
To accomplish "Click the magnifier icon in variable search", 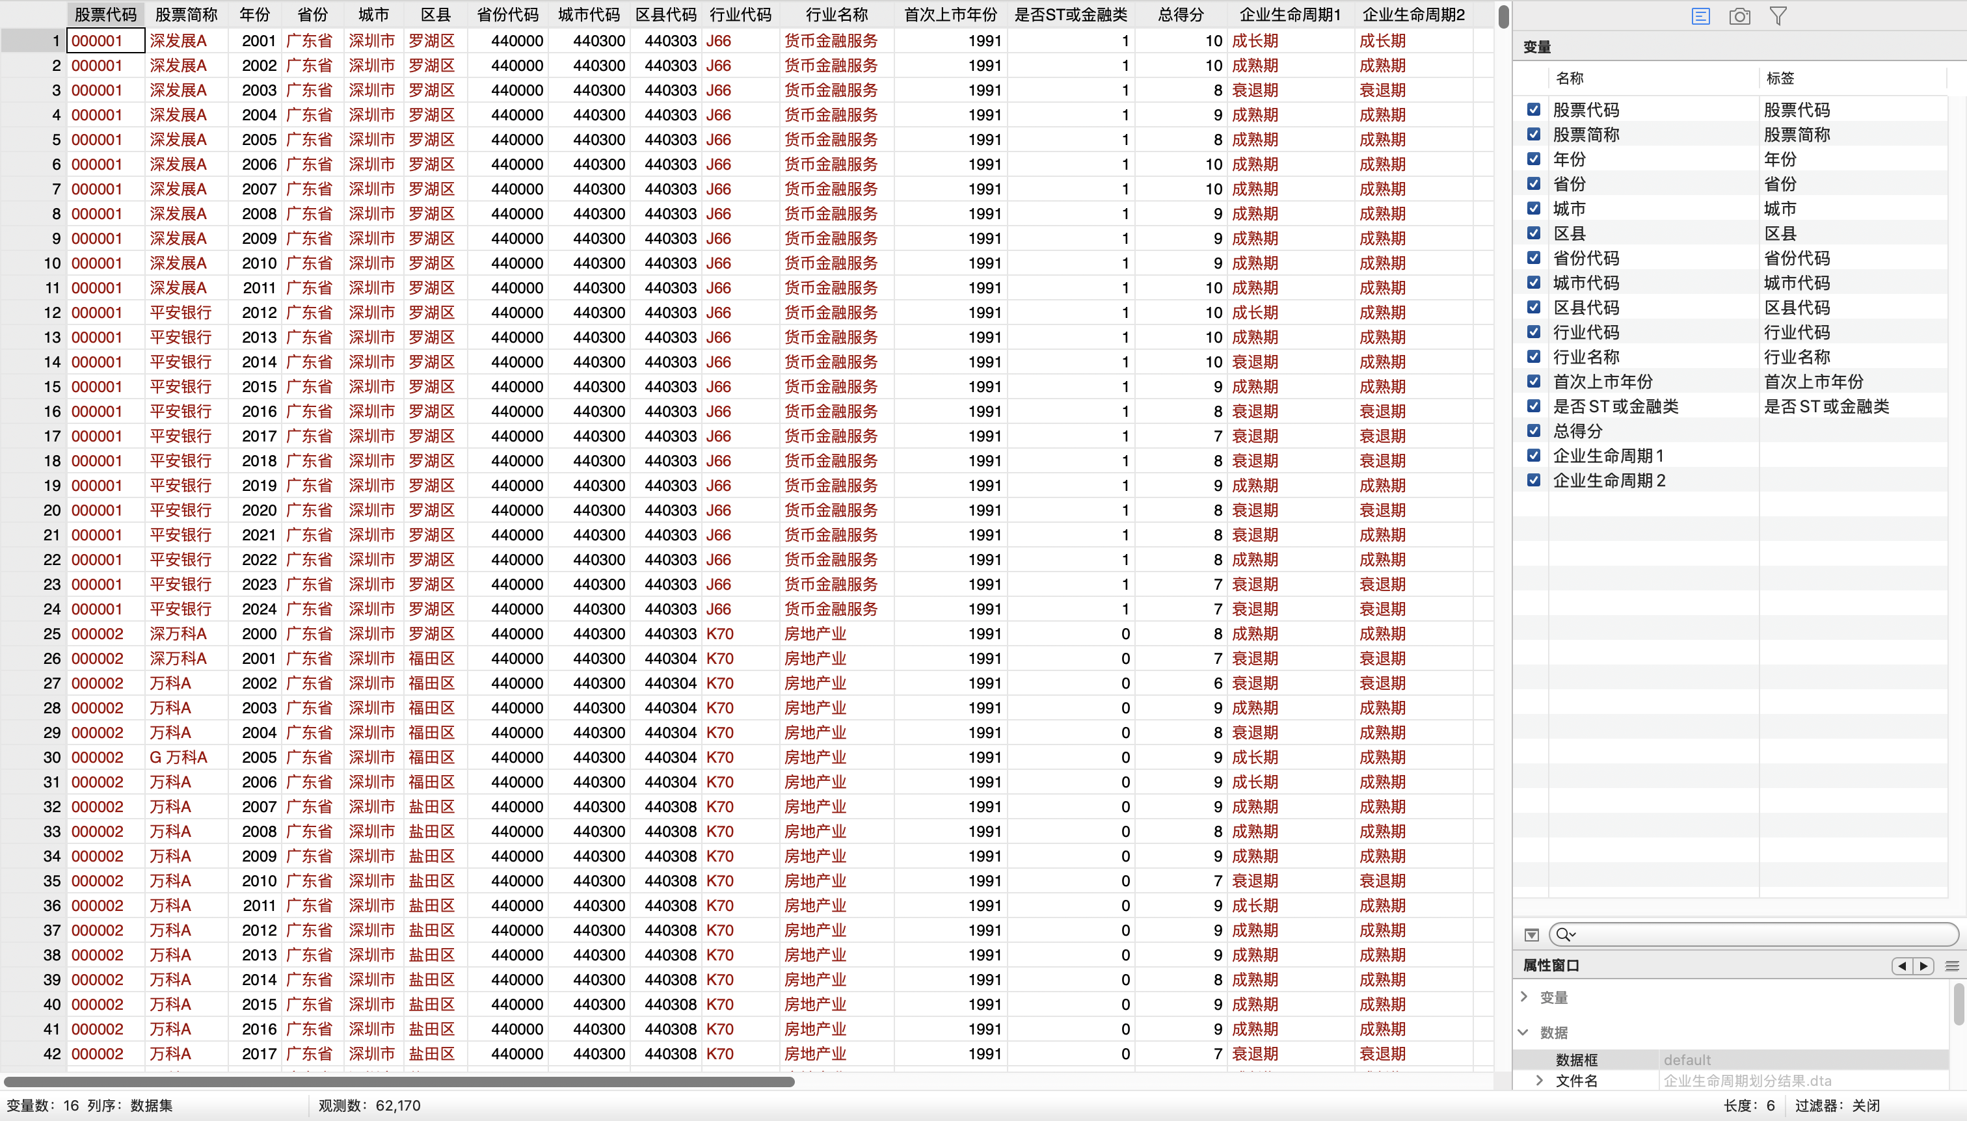I will tap(1564, 934).
